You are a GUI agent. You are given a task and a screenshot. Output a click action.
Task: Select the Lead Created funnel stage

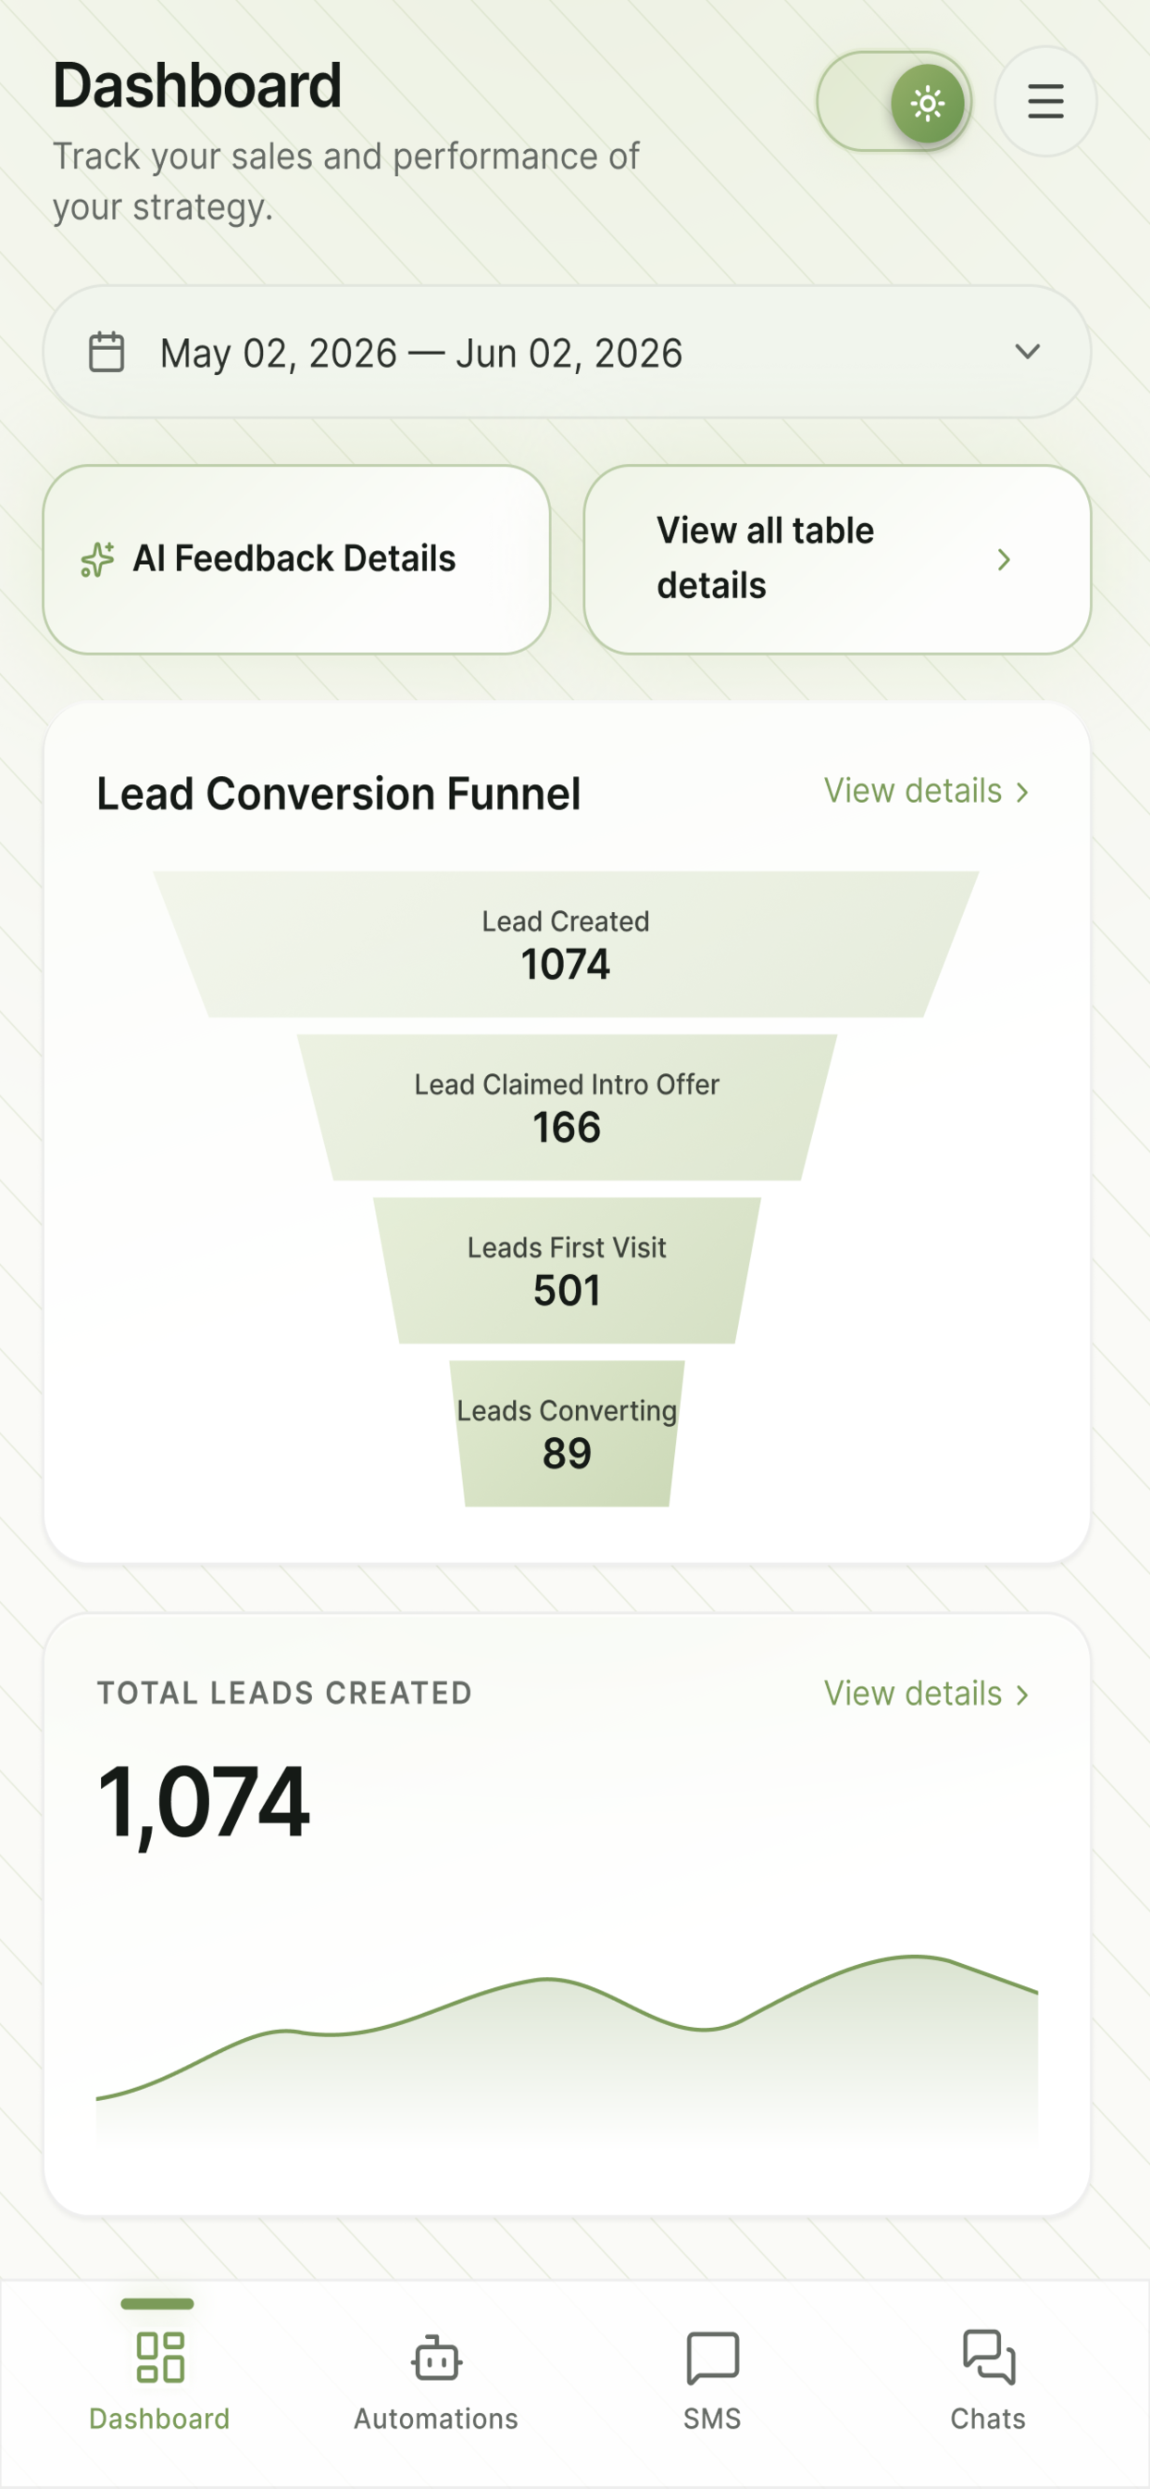click(x=567, y=944)
